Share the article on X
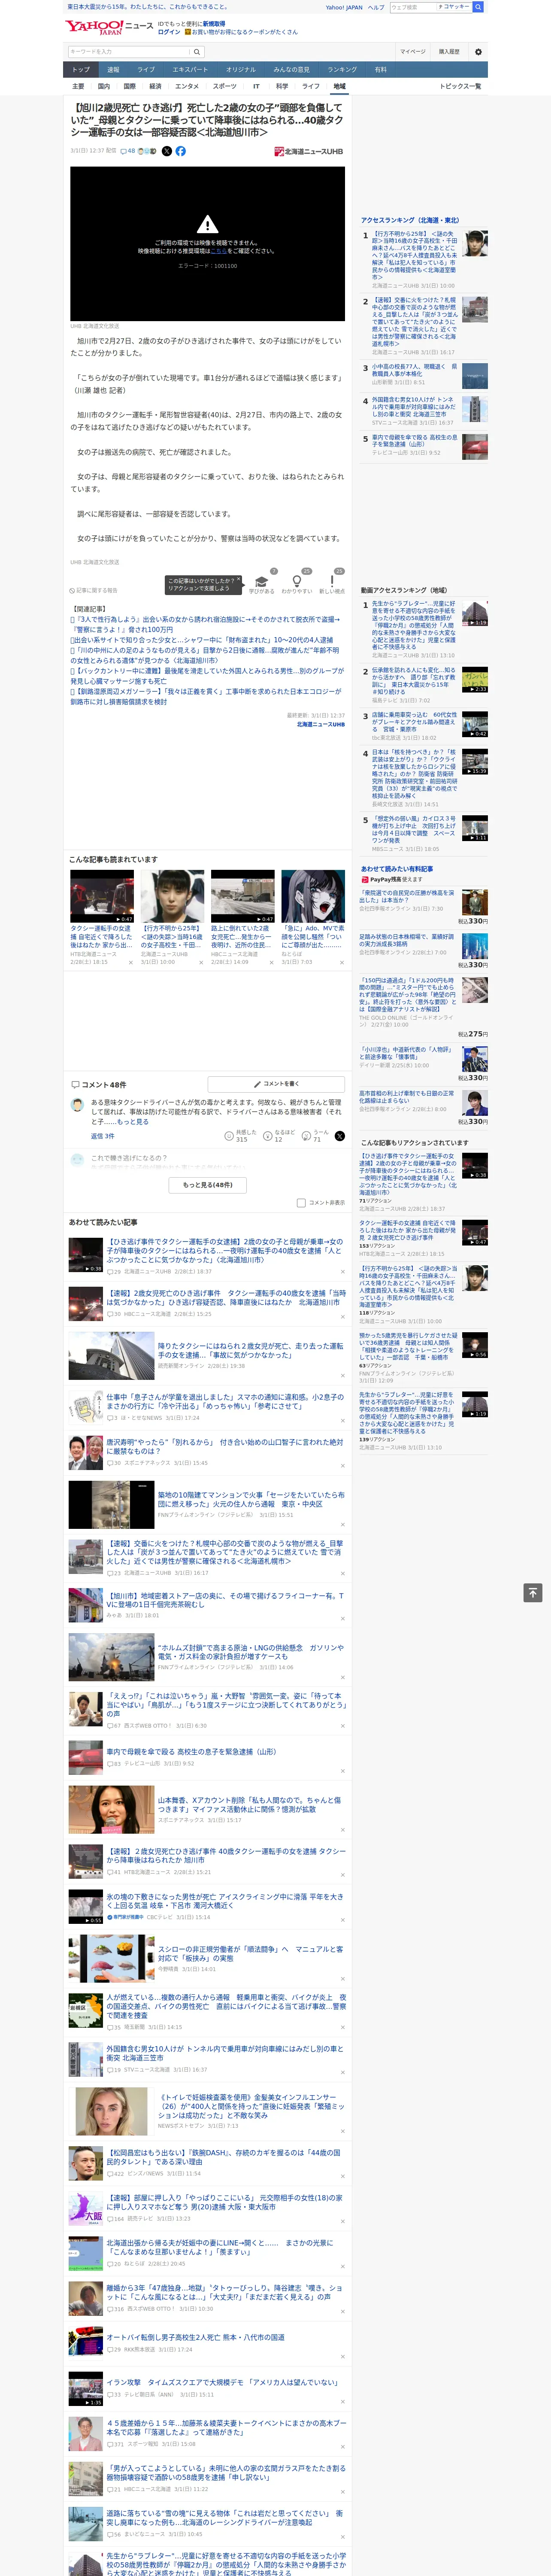551x2576 pixels. pyautogui.click(x=167, y=151)
